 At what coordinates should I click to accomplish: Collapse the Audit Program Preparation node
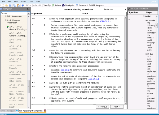pos(6,20)
